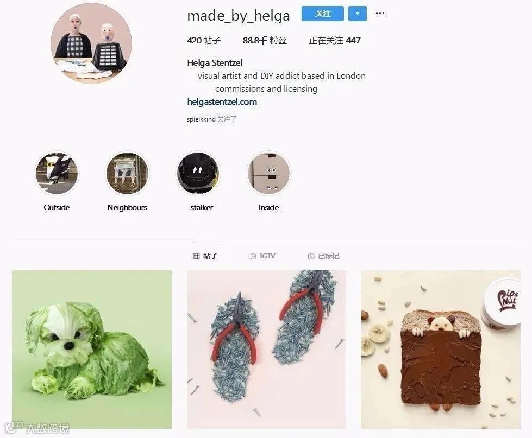The height and width of the screenshot is (438, 532).
Task: View the made_by_helga profile picture
Action: point(91,43)
